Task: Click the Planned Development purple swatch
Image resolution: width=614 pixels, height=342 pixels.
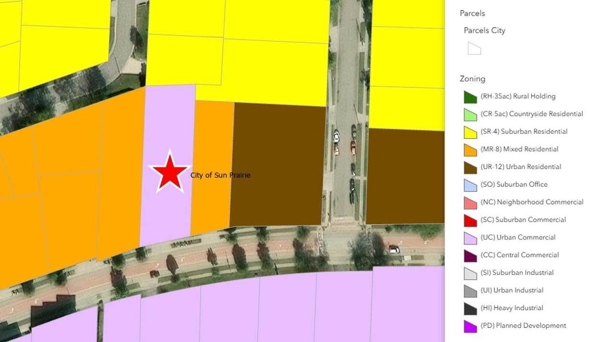Action: [x=470, y=326]
